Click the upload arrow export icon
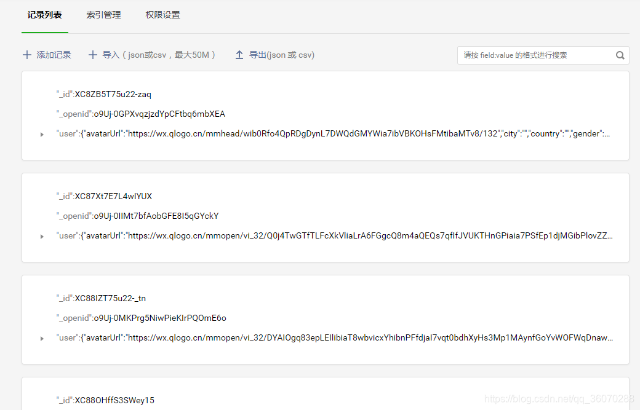The width and height of the screenshot is (640, 410). (x=239, y=55)
